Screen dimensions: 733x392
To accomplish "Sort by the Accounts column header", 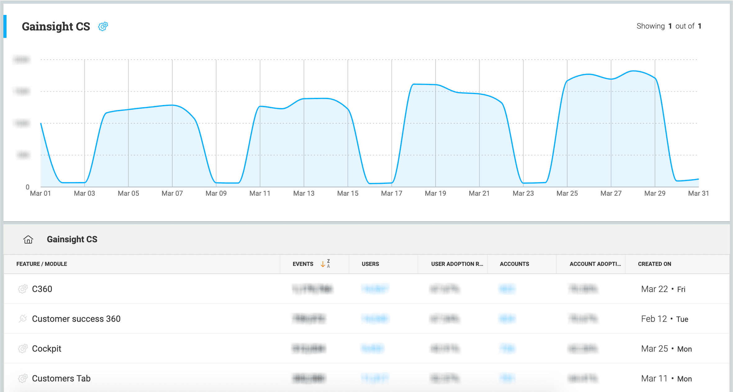I will click(514, 264).
